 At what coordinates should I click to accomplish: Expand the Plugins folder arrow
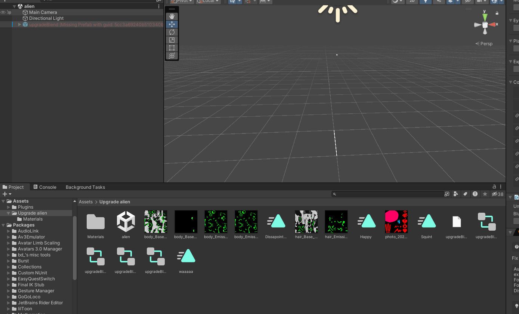pos(9,207)
